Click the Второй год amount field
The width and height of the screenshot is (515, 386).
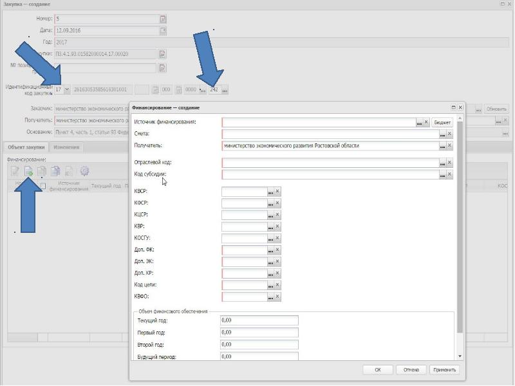[x=259, y=345]
